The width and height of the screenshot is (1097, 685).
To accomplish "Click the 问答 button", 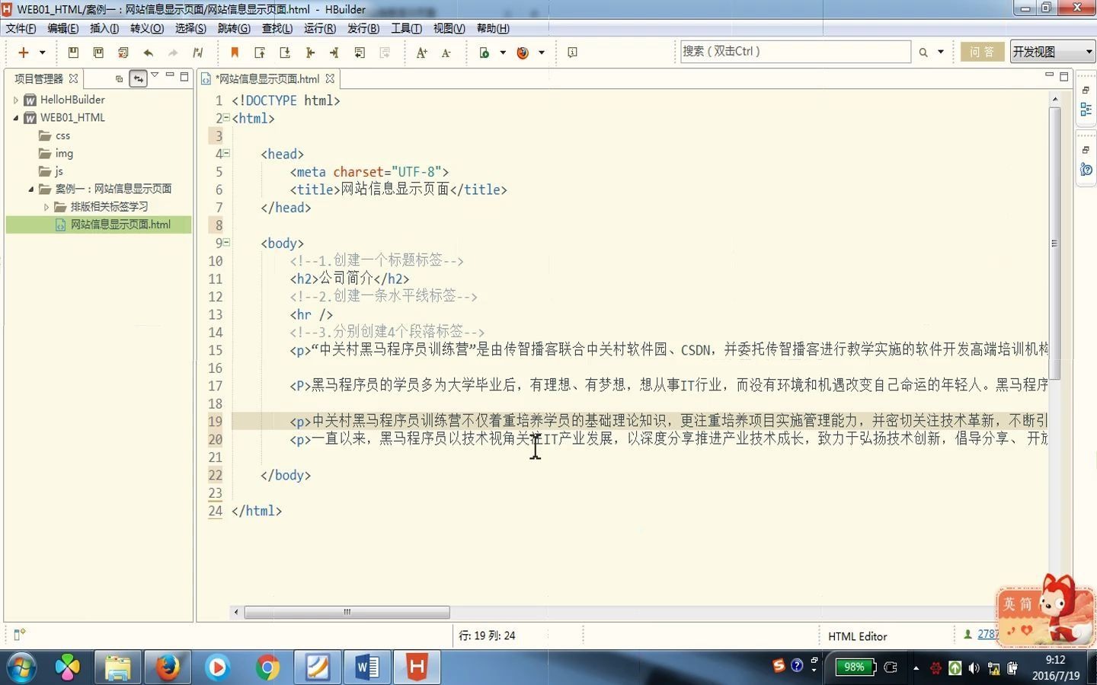I will pos(982,52).
